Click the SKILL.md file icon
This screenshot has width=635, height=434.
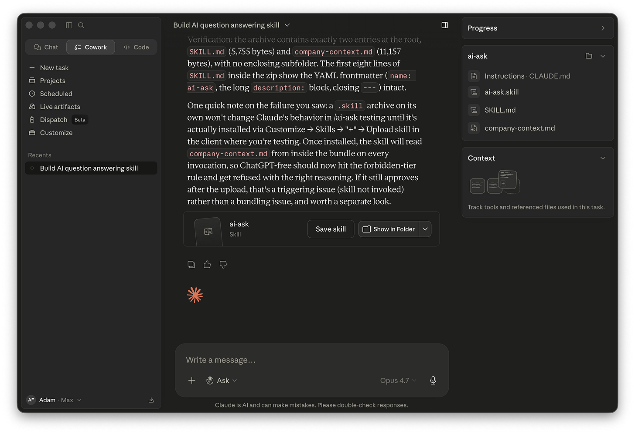coord(474,110)
